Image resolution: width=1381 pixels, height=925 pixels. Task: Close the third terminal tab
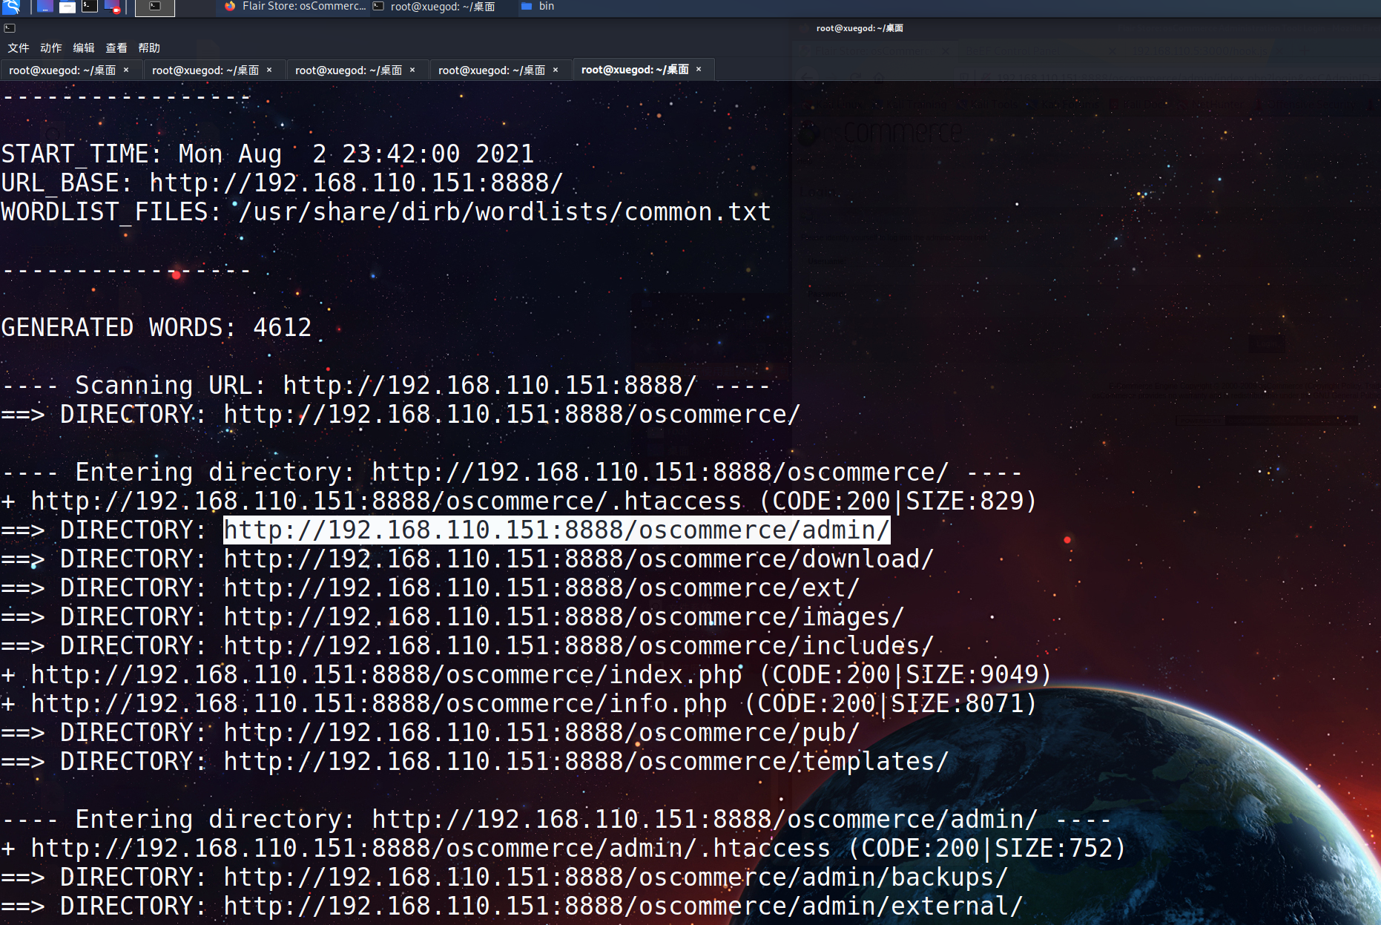pos(412,70)
